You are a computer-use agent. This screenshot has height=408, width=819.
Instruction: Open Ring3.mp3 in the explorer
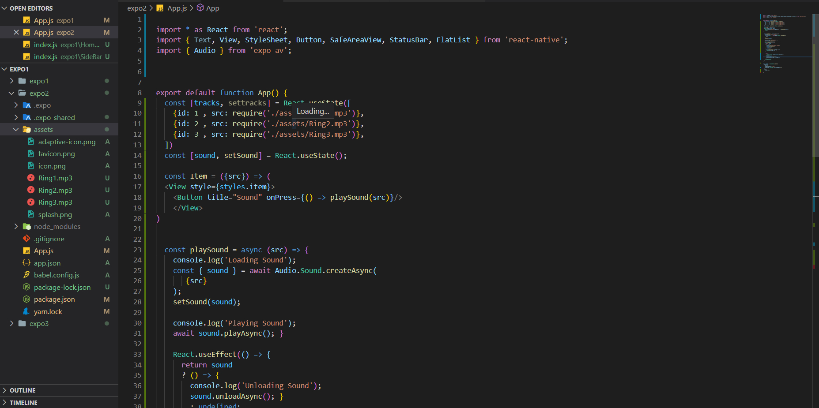click(x=55, y=202)
